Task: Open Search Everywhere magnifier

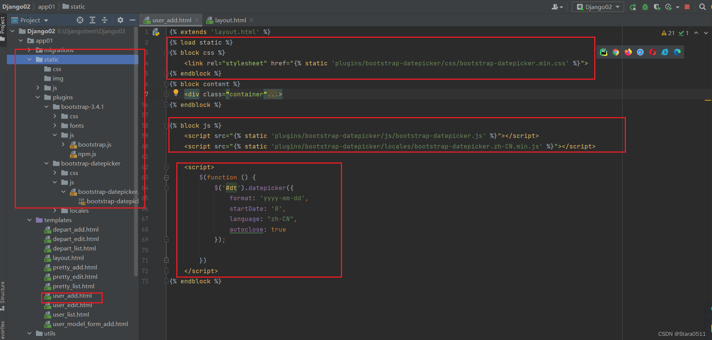Action: point(703,7)
